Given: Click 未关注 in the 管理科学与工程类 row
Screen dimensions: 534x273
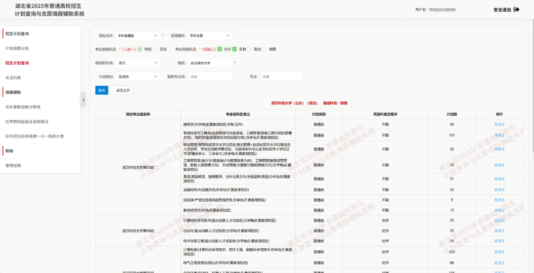Looking at the screenshot, I should pos(499,136).
